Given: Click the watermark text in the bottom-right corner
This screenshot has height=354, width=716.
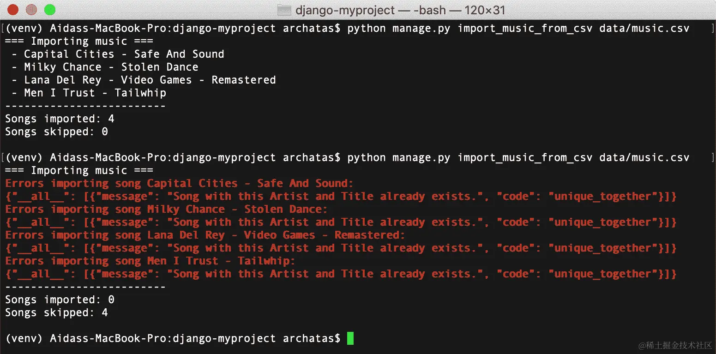Looking at the screenshot, I should click(x=675, y=345).
